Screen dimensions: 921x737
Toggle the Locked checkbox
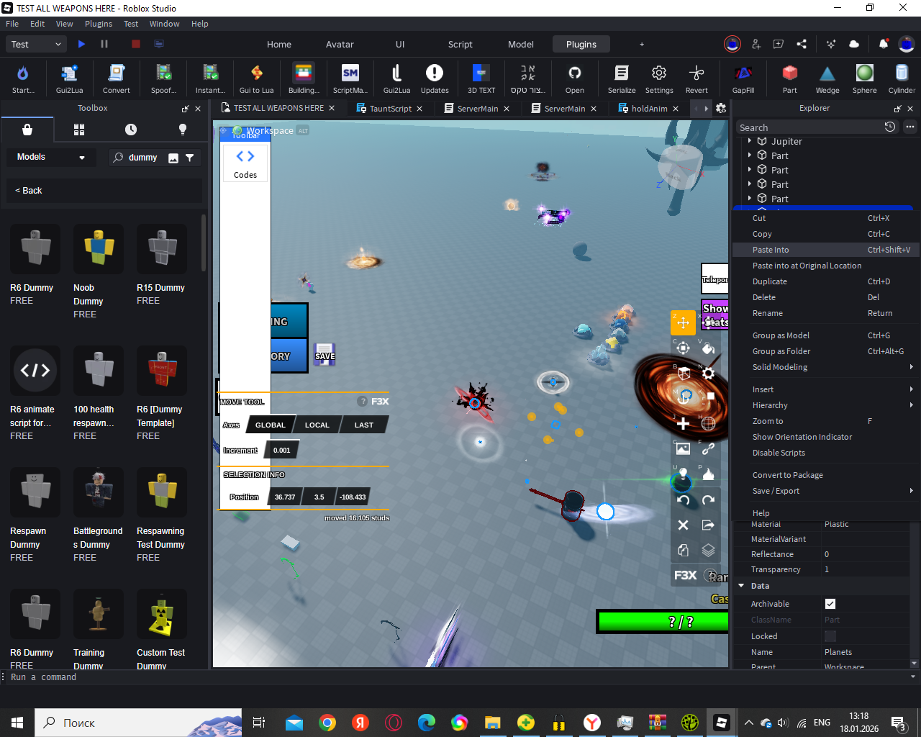coord(830,636)
